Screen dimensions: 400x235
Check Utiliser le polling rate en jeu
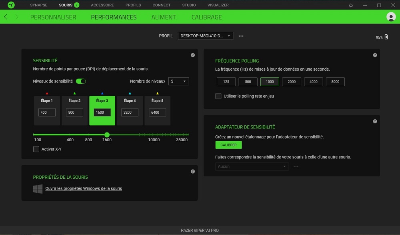[218, 96]
